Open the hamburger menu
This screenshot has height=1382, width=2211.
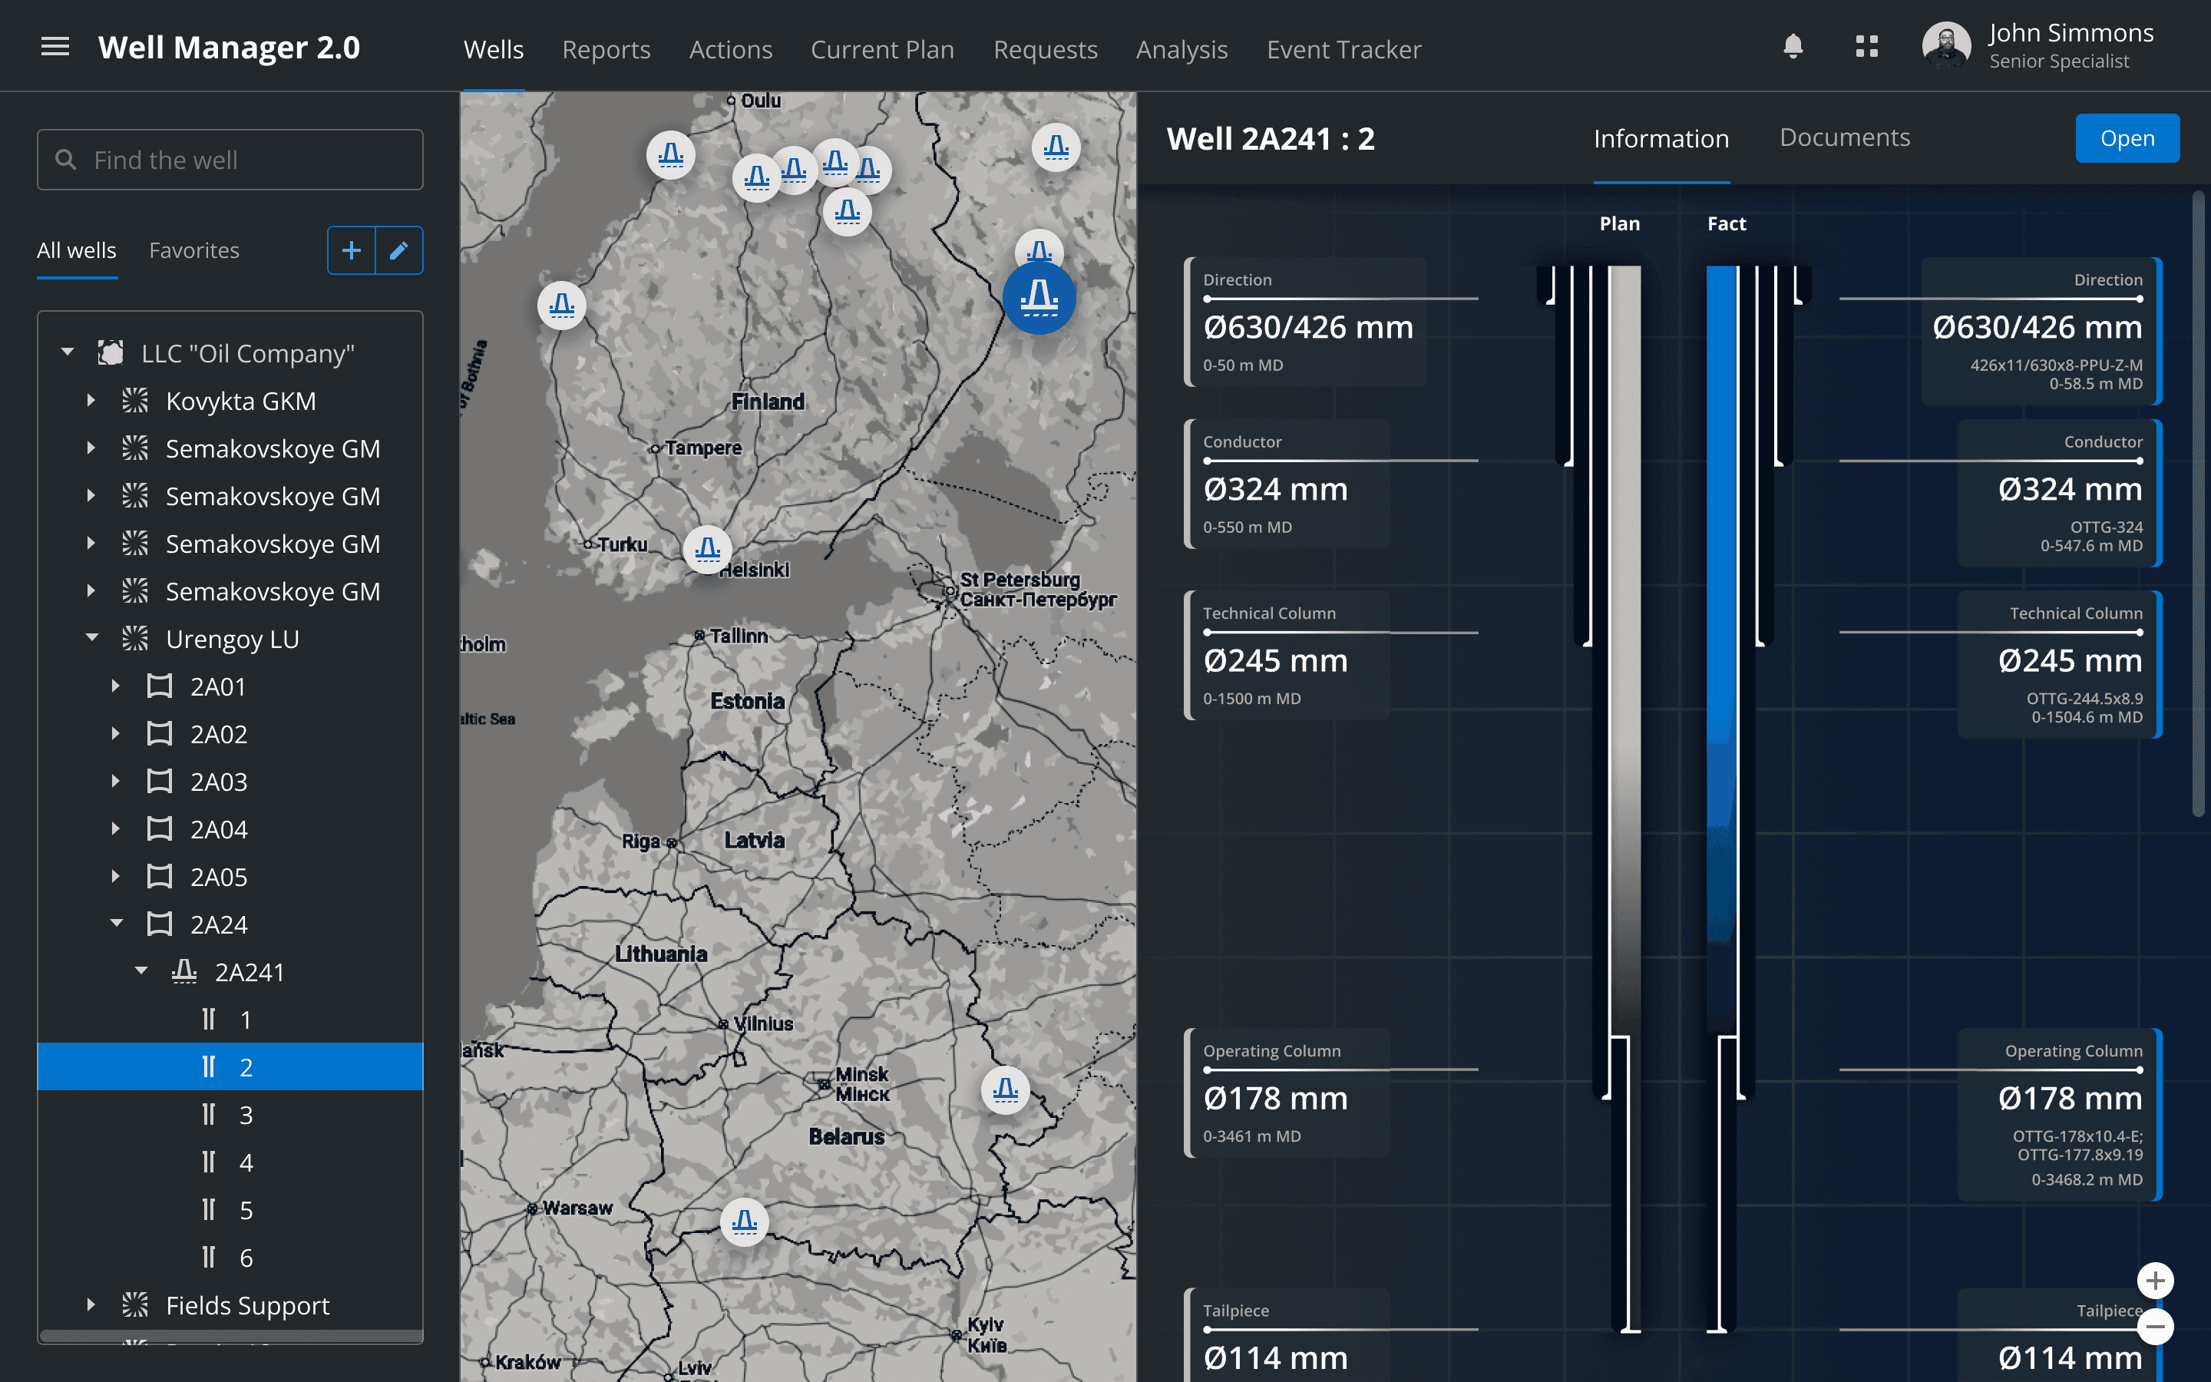tap(55, 47)
